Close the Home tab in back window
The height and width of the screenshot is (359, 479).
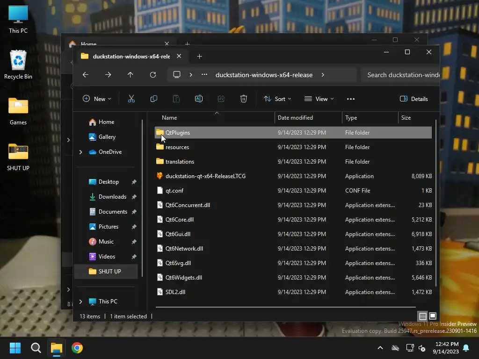(x=167, y=43)
